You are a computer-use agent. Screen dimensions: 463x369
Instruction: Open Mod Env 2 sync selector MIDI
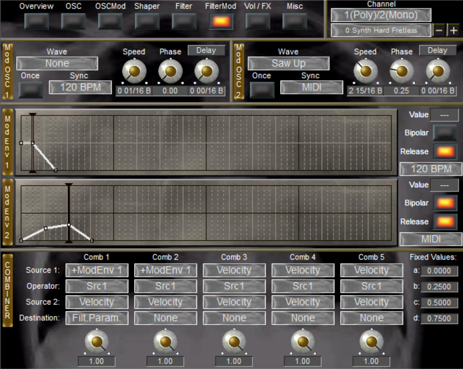431,239
